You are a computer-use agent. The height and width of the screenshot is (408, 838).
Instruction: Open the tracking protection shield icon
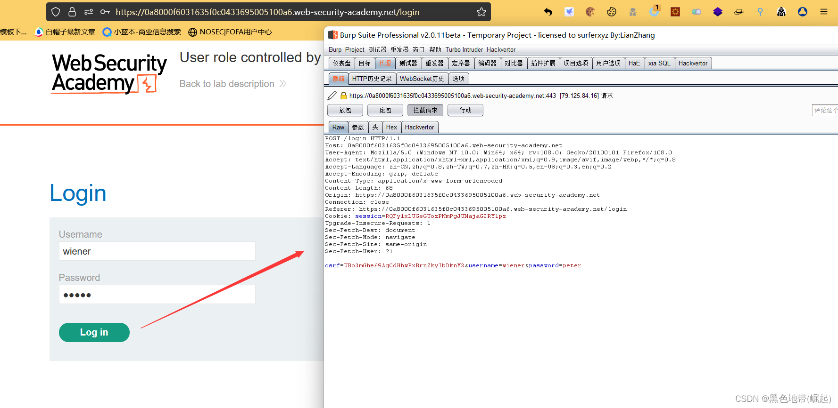click(x=56, y=12)
